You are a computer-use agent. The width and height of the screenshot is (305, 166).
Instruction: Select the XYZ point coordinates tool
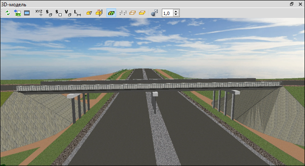coord(39,13)
